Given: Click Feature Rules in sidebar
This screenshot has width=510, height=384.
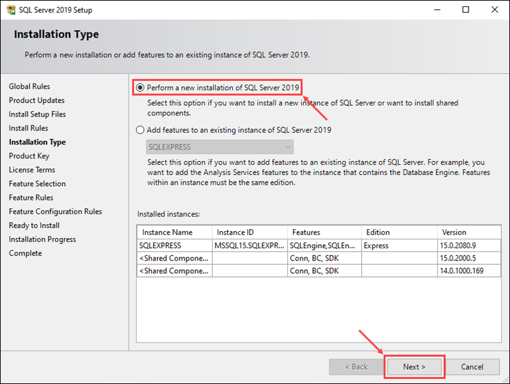Looking at the screenshot, I should click(31, 197).
